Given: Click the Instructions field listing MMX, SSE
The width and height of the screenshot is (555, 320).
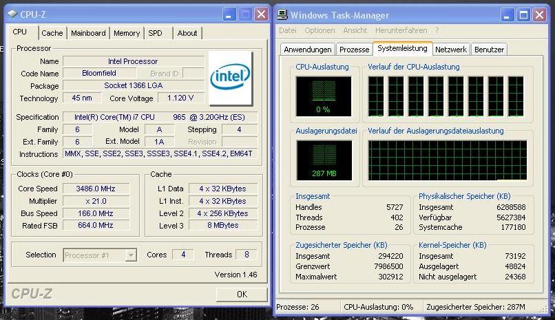Looking at the screenshot, I should [x=160, y=154].
